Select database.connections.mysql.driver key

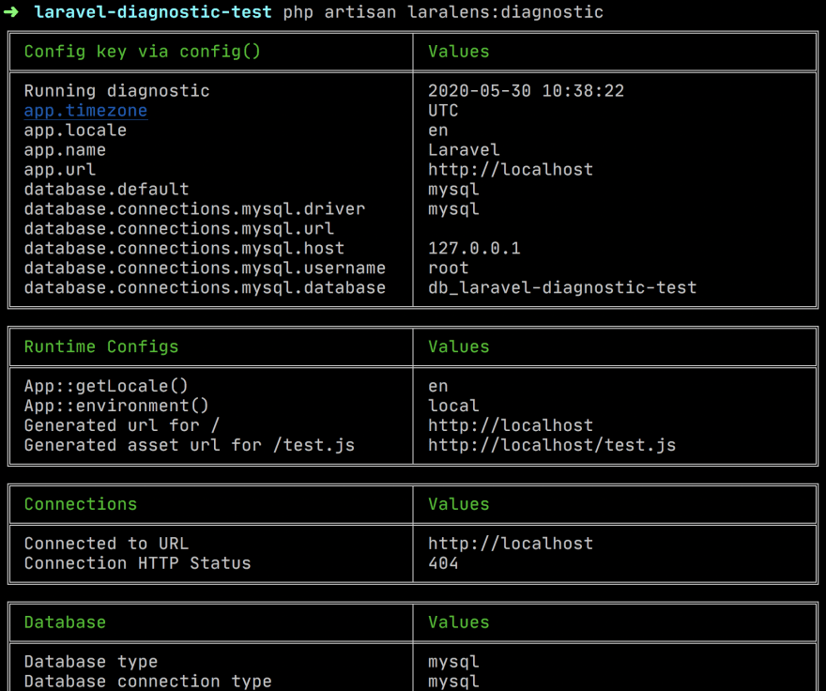[194, 209]
